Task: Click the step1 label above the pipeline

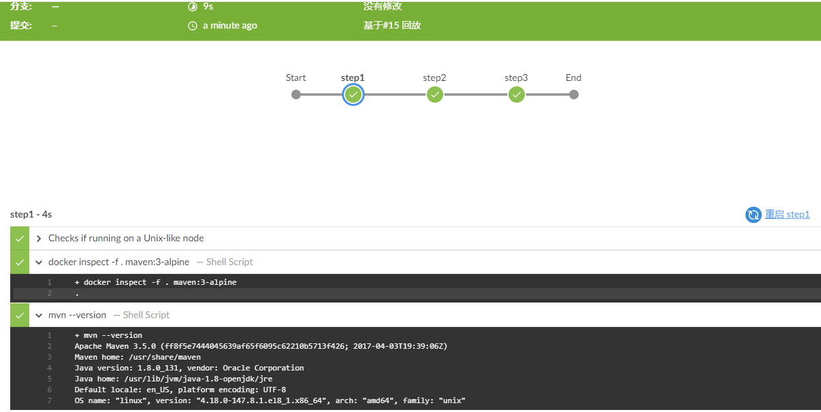Action: 353,78
